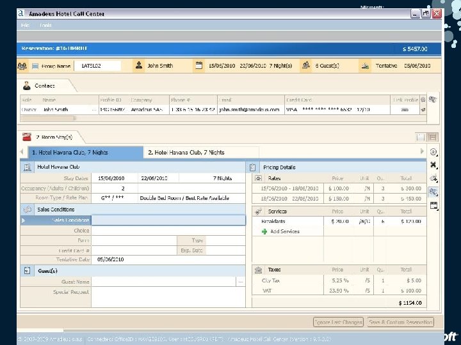Click the Amadeus SAS company cell

click(x=149, y=110)
